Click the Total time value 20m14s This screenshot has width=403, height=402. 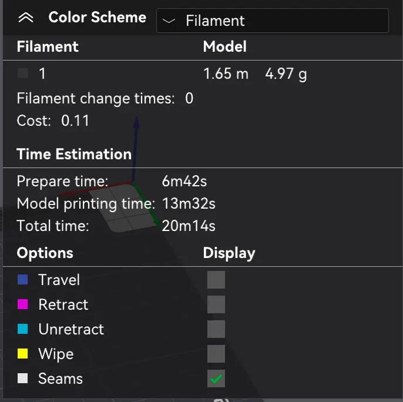189,226
